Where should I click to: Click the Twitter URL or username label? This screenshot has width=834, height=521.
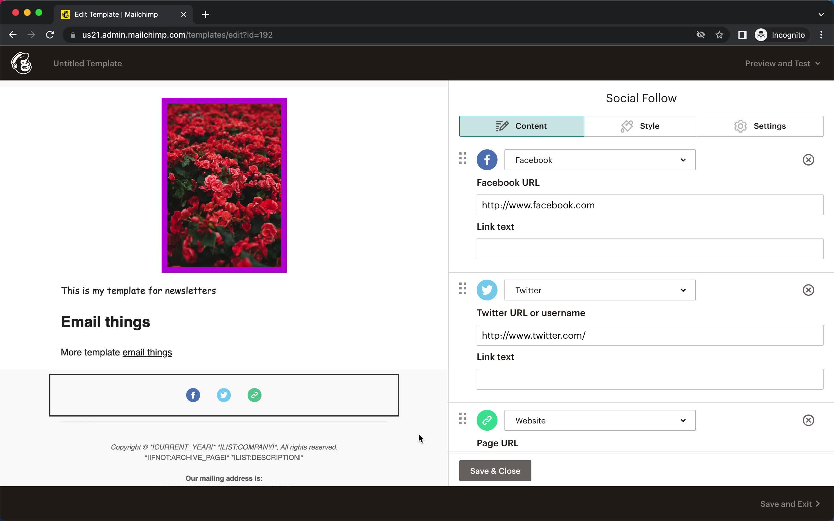(x=531, y=313)
